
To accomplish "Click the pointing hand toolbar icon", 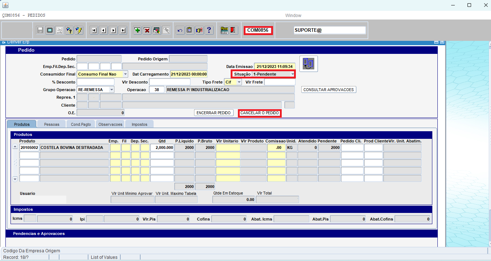I will click(199, 30).
